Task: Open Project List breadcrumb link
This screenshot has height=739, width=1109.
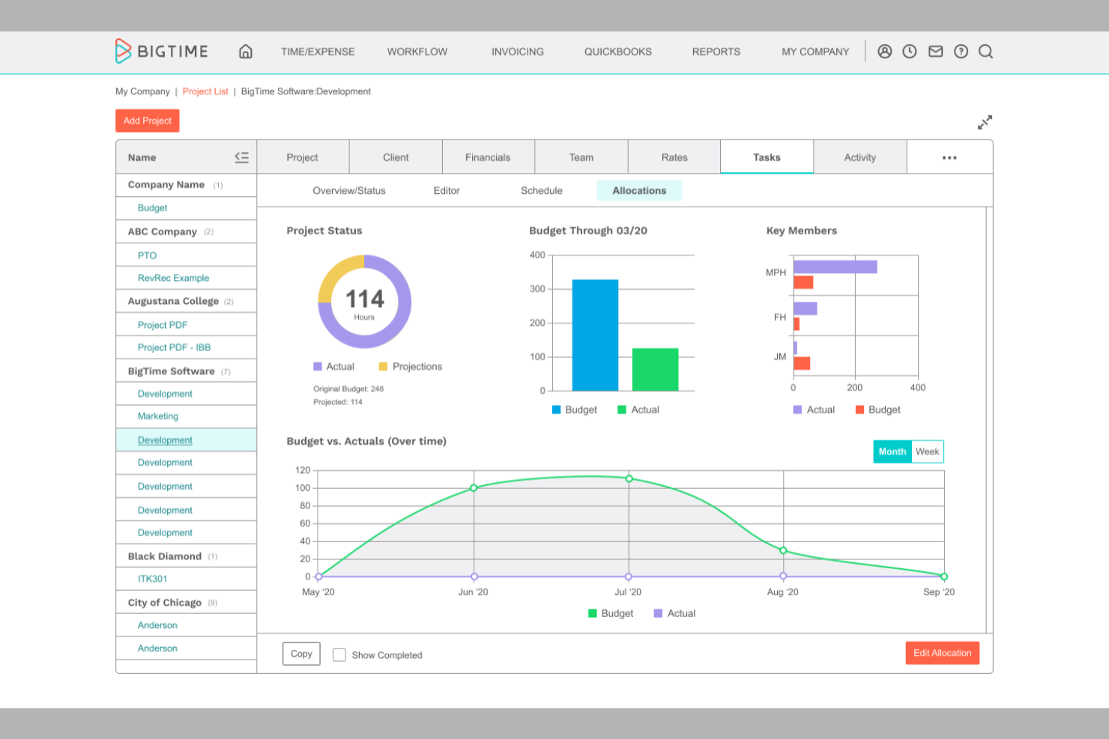Action: (x=205, y=91)
